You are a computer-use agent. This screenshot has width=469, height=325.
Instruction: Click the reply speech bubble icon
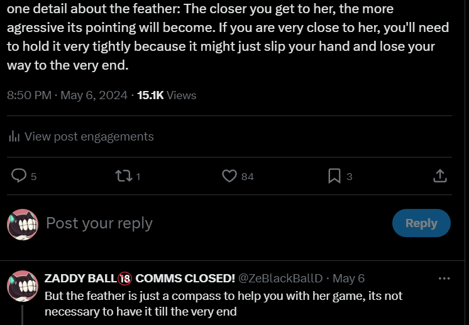[19, 176]
